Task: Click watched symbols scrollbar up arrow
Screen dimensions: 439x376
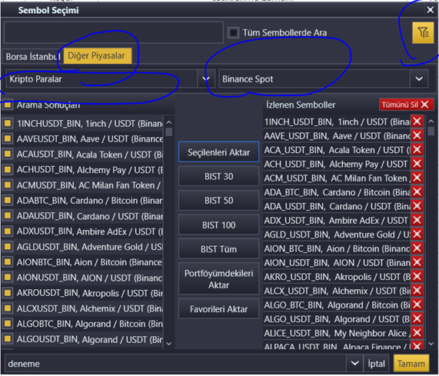Action: [x=431, y=121]
